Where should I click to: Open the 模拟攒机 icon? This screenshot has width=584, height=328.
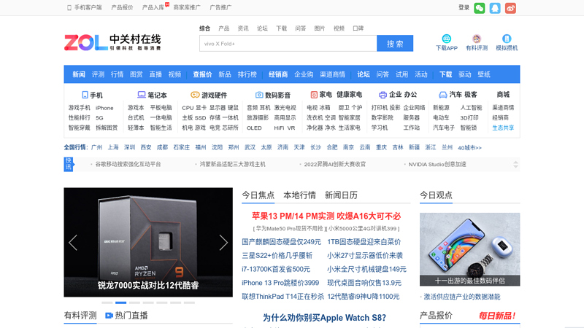tap(507, 39)
